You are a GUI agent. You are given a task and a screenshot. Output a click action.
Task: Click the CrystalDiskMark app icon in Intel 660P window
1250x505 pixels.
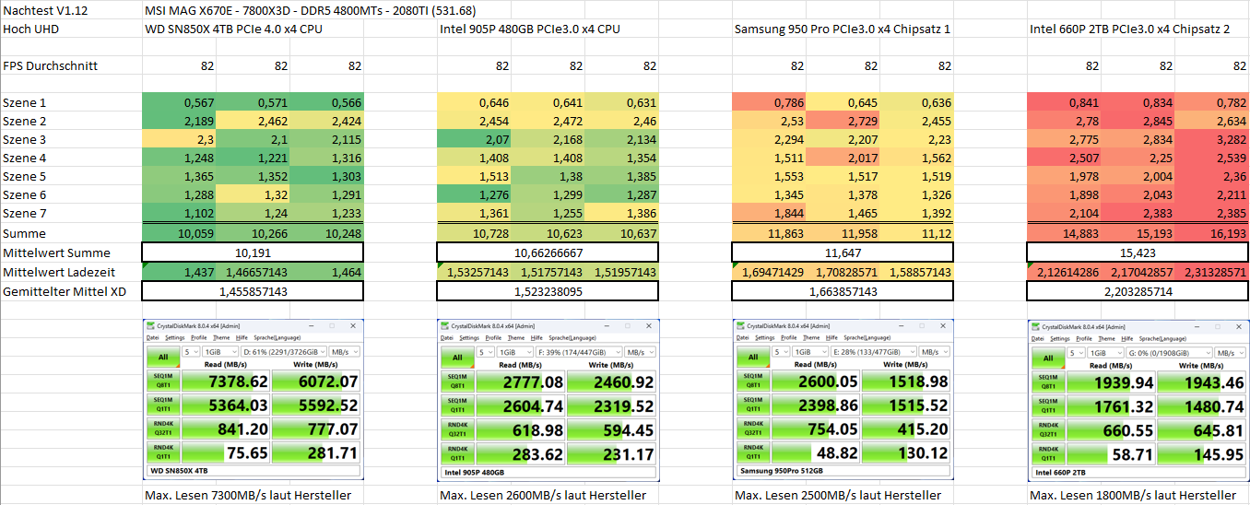tap(1035, 326)
